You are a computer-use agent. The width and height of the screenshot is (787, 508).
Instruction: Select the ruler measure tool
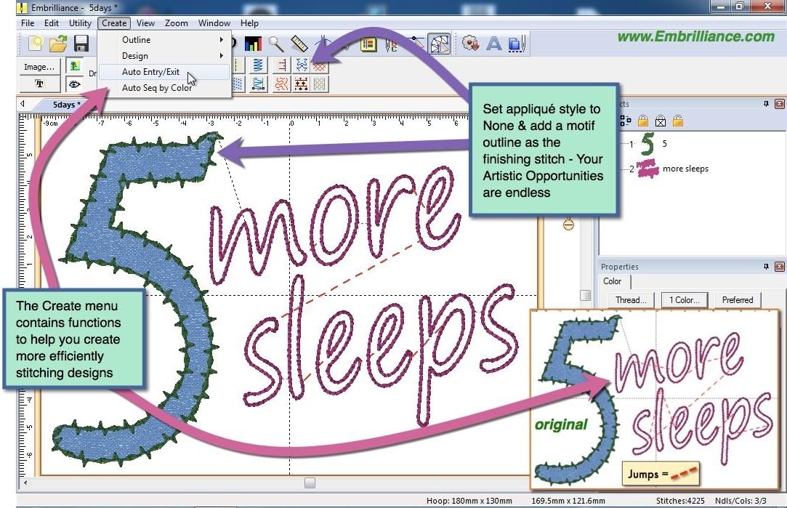click(x=299, y=44)
